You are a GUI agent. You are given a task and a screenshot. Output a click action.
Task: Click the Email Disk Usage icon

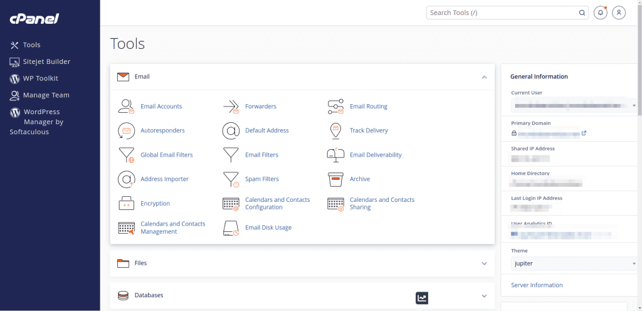click(231, 228)
